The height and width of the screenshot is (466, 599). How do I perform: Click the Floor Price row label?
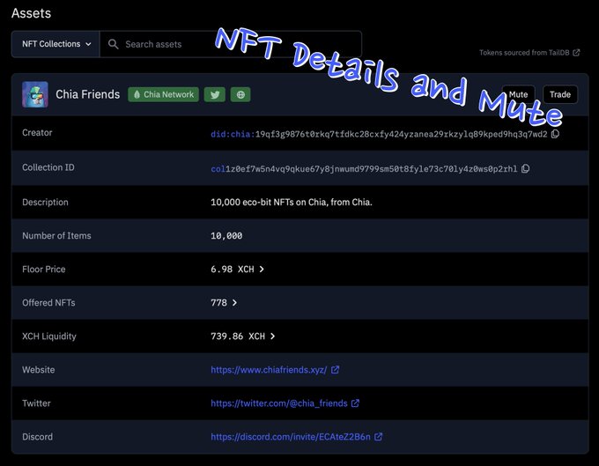[44, 270]
